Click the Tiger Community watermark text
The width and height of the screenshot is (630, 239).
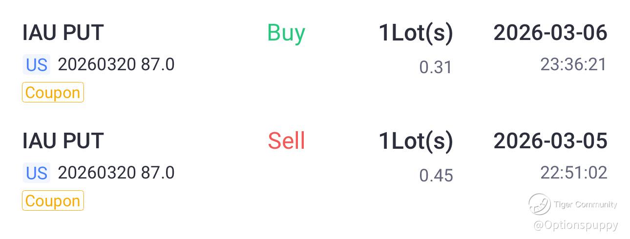click(x=585, y=205)
